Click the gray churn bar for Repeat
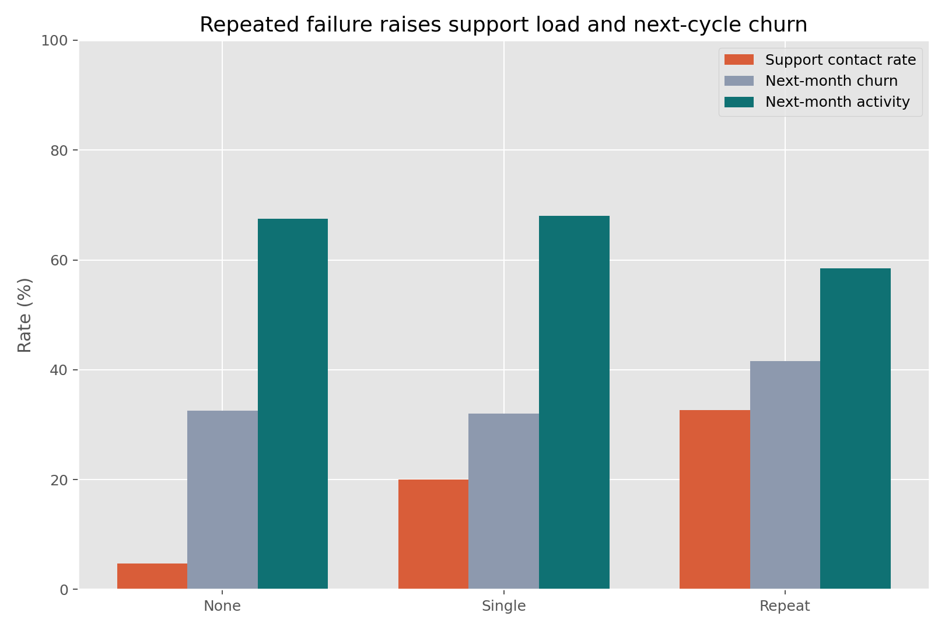 [x=785, y=475]
